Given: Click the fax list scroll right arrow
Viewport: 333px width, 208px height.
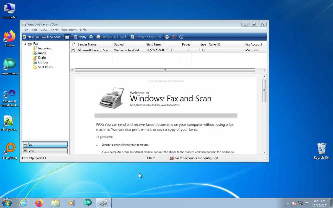Looking at the screenshot, I should pos(265,70).
